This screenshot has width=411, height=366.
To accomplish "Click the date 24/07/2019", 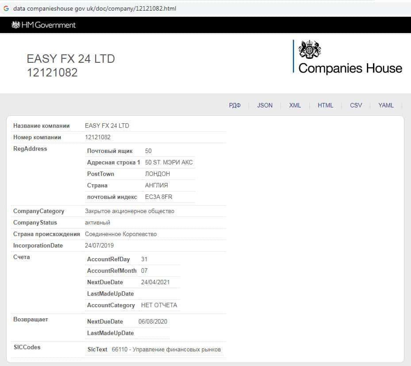I will (x=99, y=246).
